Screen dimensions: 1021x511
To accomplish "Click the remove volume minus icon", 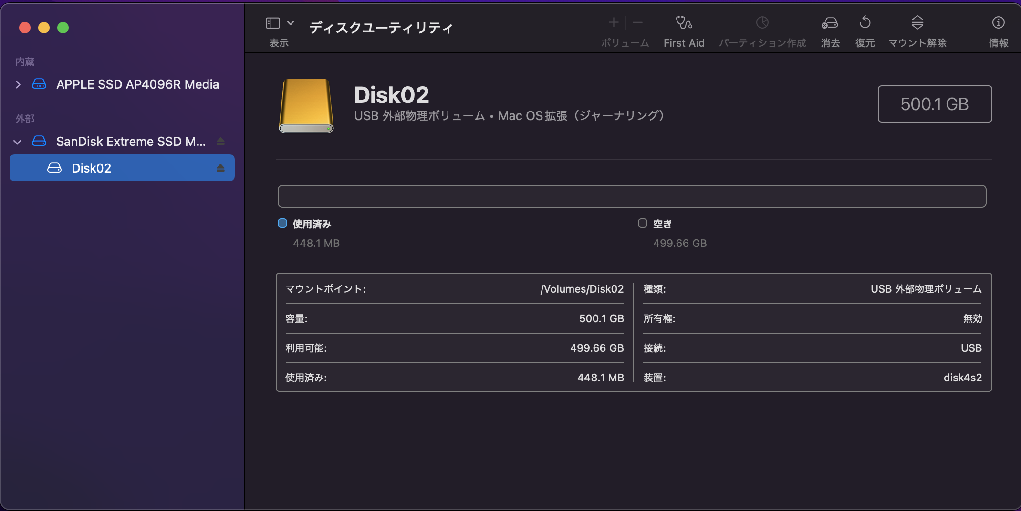I will point(637,23).
